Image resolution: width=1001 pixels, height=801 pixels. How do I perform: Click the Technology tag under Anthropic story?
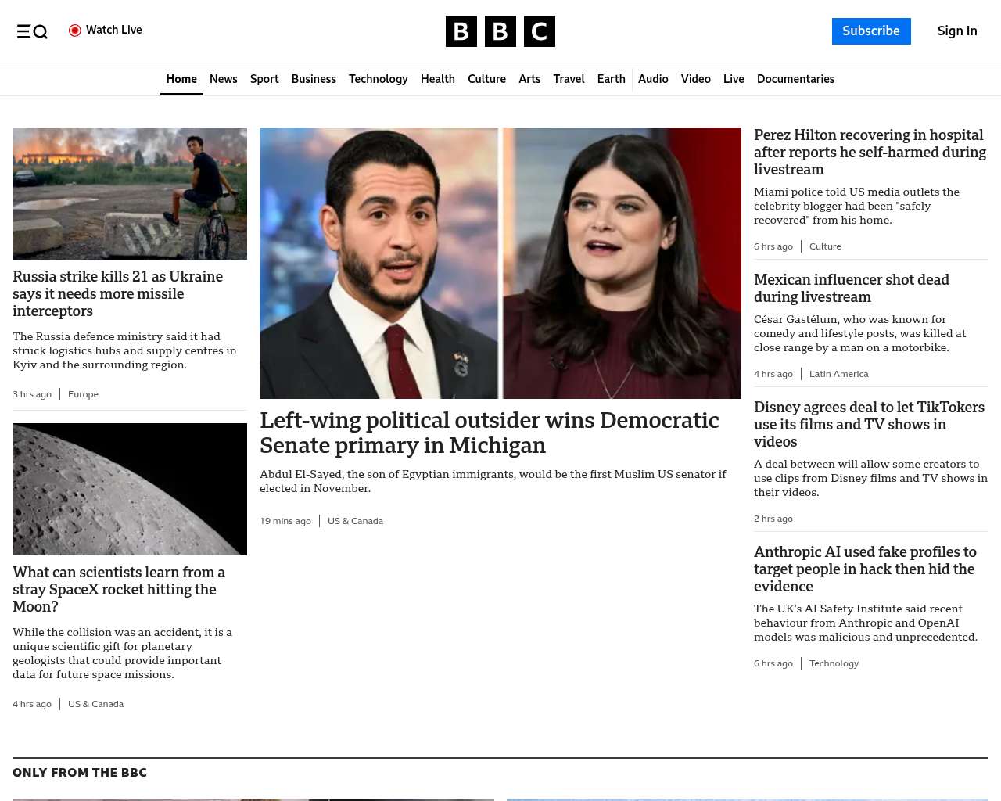pyautogui.click(x=834, y=663)
